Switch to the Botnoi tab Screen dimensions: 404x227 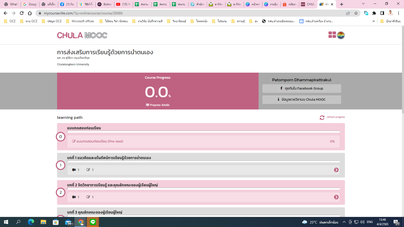(105, 4)
